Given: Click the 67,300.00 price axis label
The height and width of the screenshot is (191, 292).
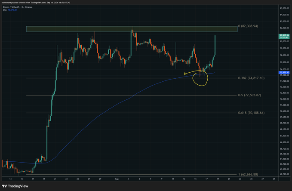Looking at the screenshot, I should [284, 136].
